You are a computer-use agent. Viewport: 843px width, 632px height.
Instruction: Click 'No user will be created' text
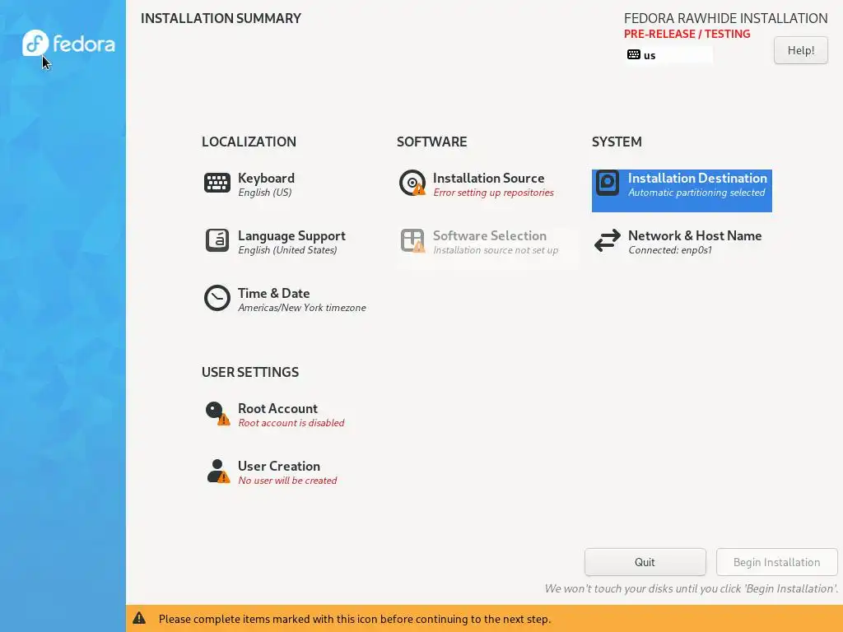(287, 481)
